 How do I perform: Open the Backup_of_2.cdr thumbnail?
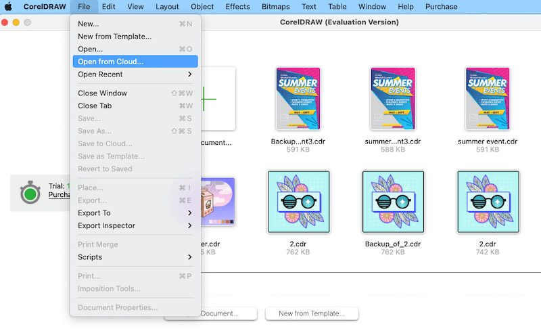(x=393, y=202)
